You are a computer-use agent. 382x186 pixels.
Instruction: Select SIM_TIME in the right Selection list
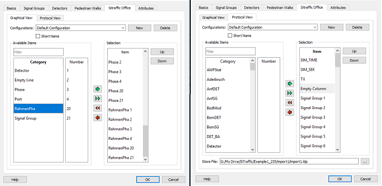coord(317,60)
